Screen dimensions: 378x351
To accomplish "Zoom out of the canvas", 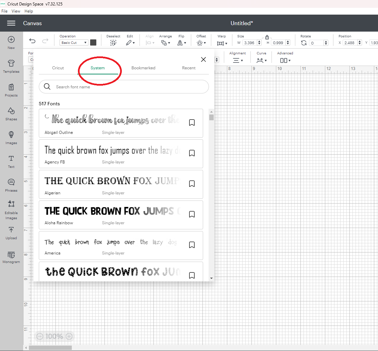I will point(40,336).
